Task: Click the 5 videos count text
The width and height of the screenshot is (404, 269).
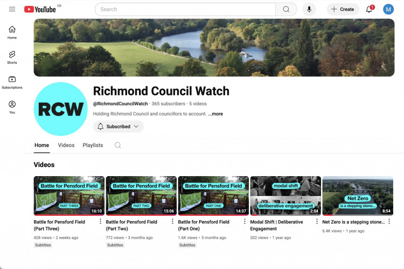Action: (198, 104)
